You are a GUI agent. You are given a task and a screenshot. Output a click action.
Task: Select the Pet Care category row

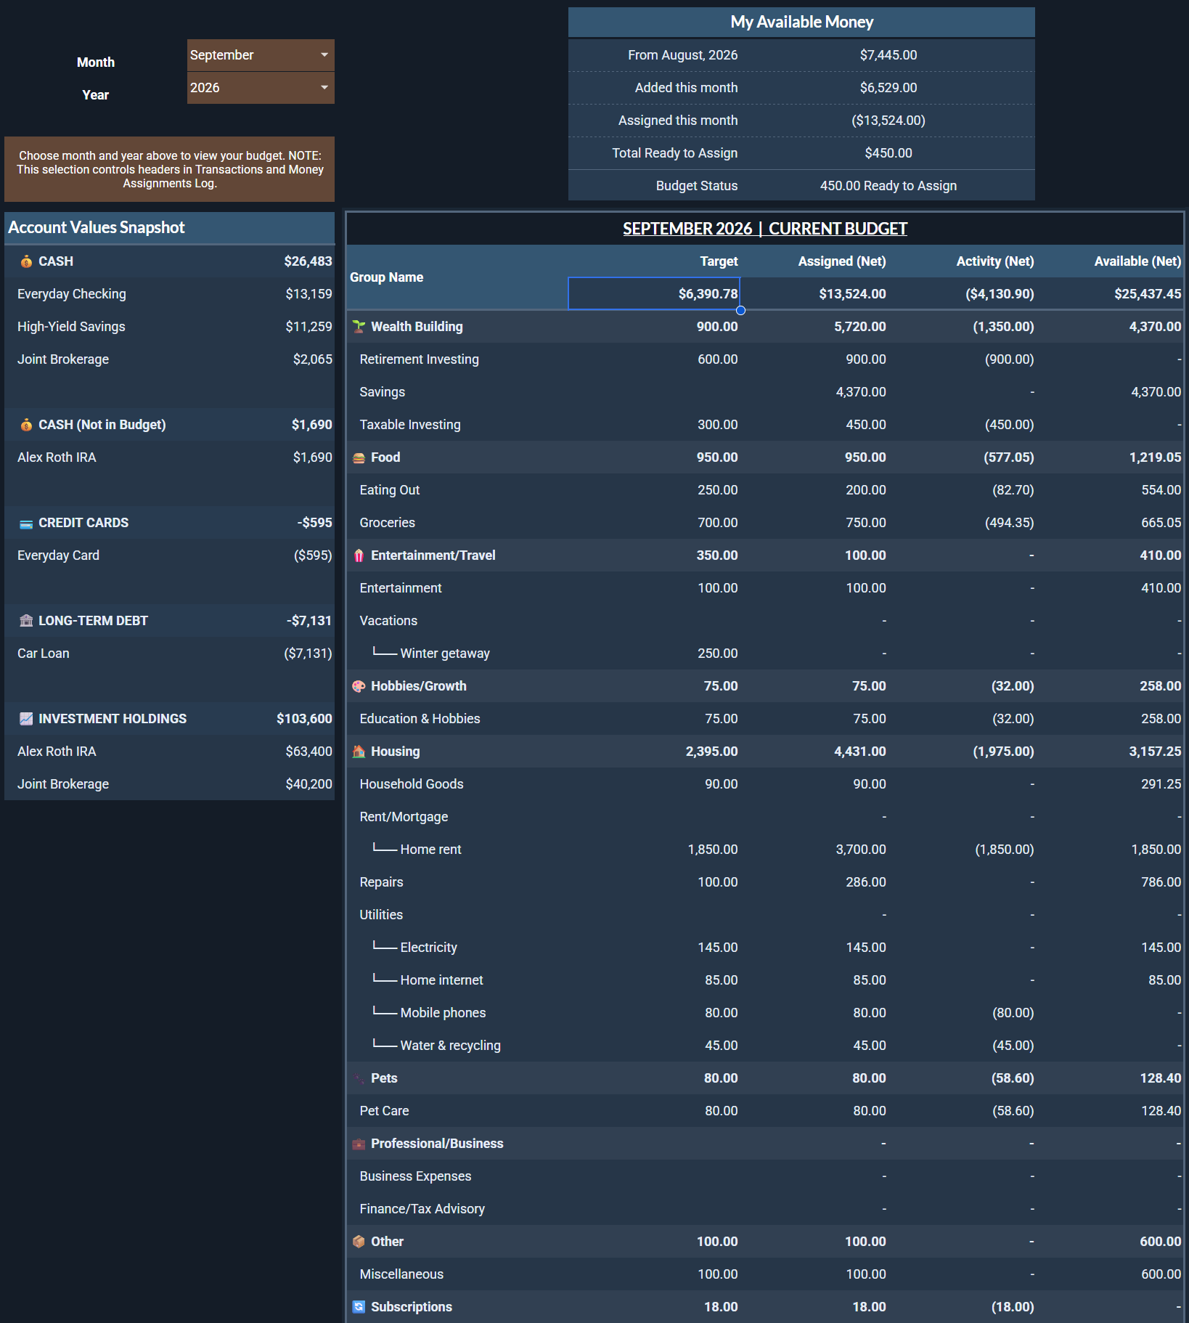765,1111
